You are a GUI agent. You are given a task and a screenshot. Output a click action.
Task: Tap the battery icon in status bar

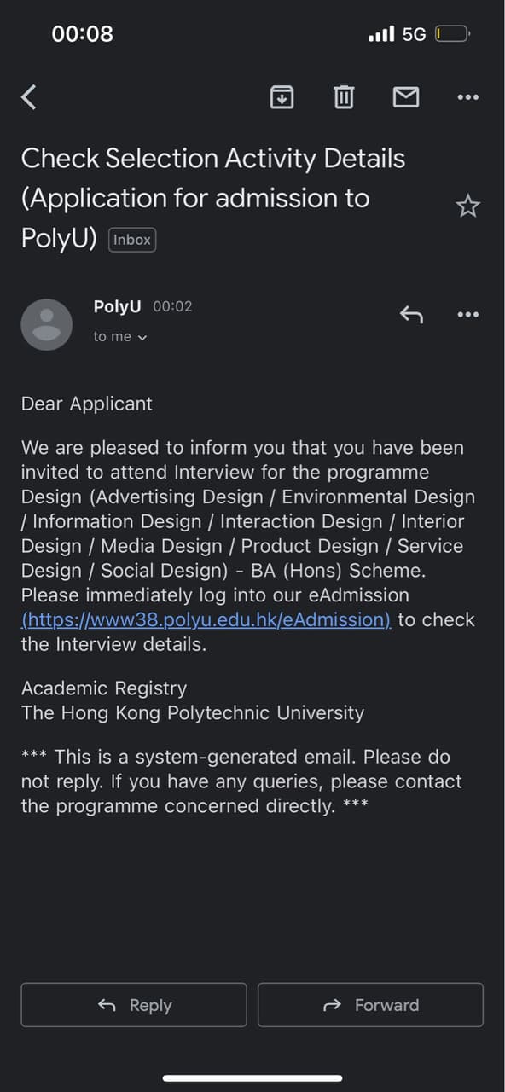pyautogui.click(x=452, y=34)
